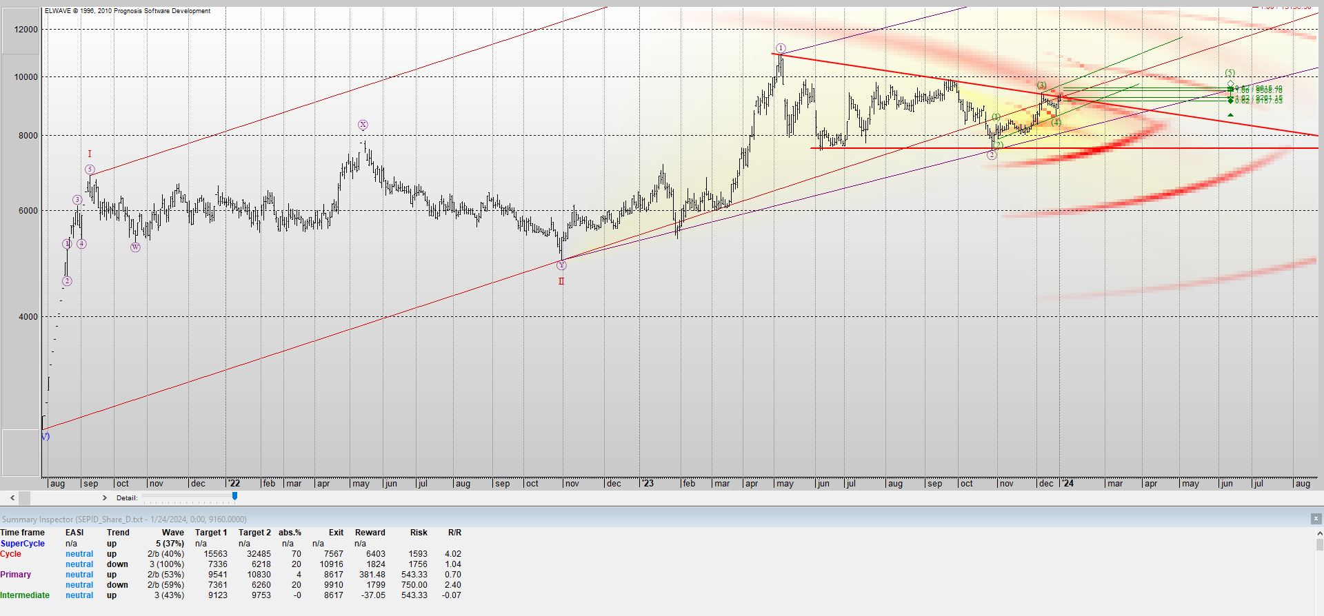
Task: Click the Primary time frame label
Action: tap(16, 575)
